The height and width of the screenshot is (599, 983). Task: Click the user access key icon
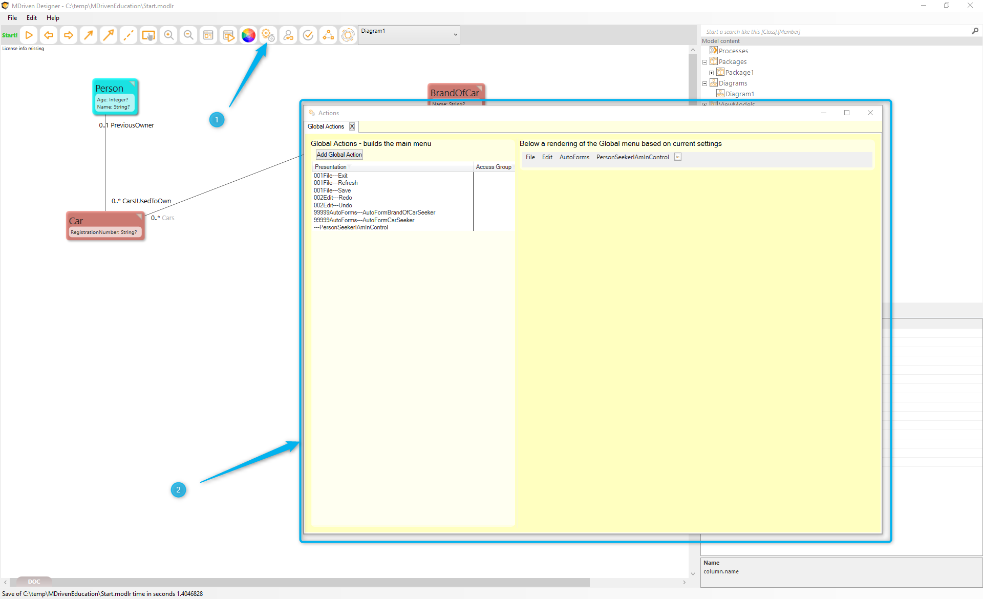coord(288,35)
